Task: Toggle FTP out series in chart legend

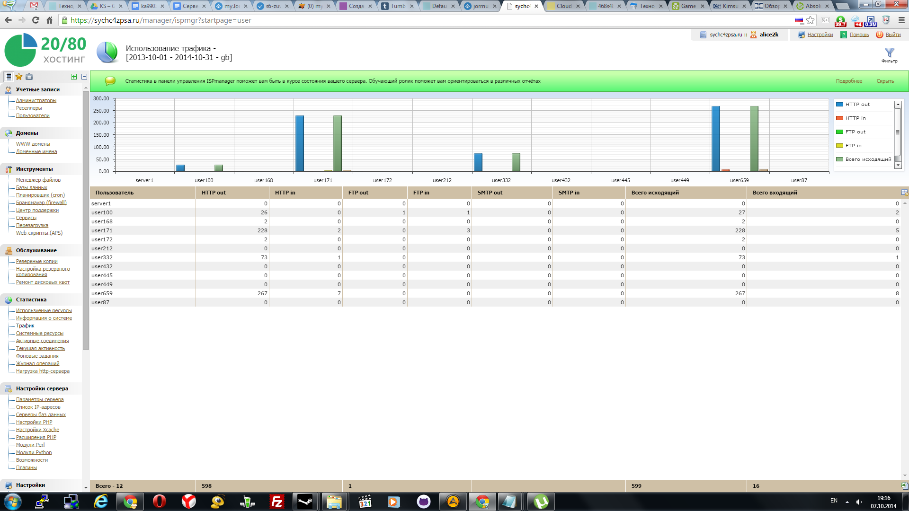Action: click(x=855, y=132)
